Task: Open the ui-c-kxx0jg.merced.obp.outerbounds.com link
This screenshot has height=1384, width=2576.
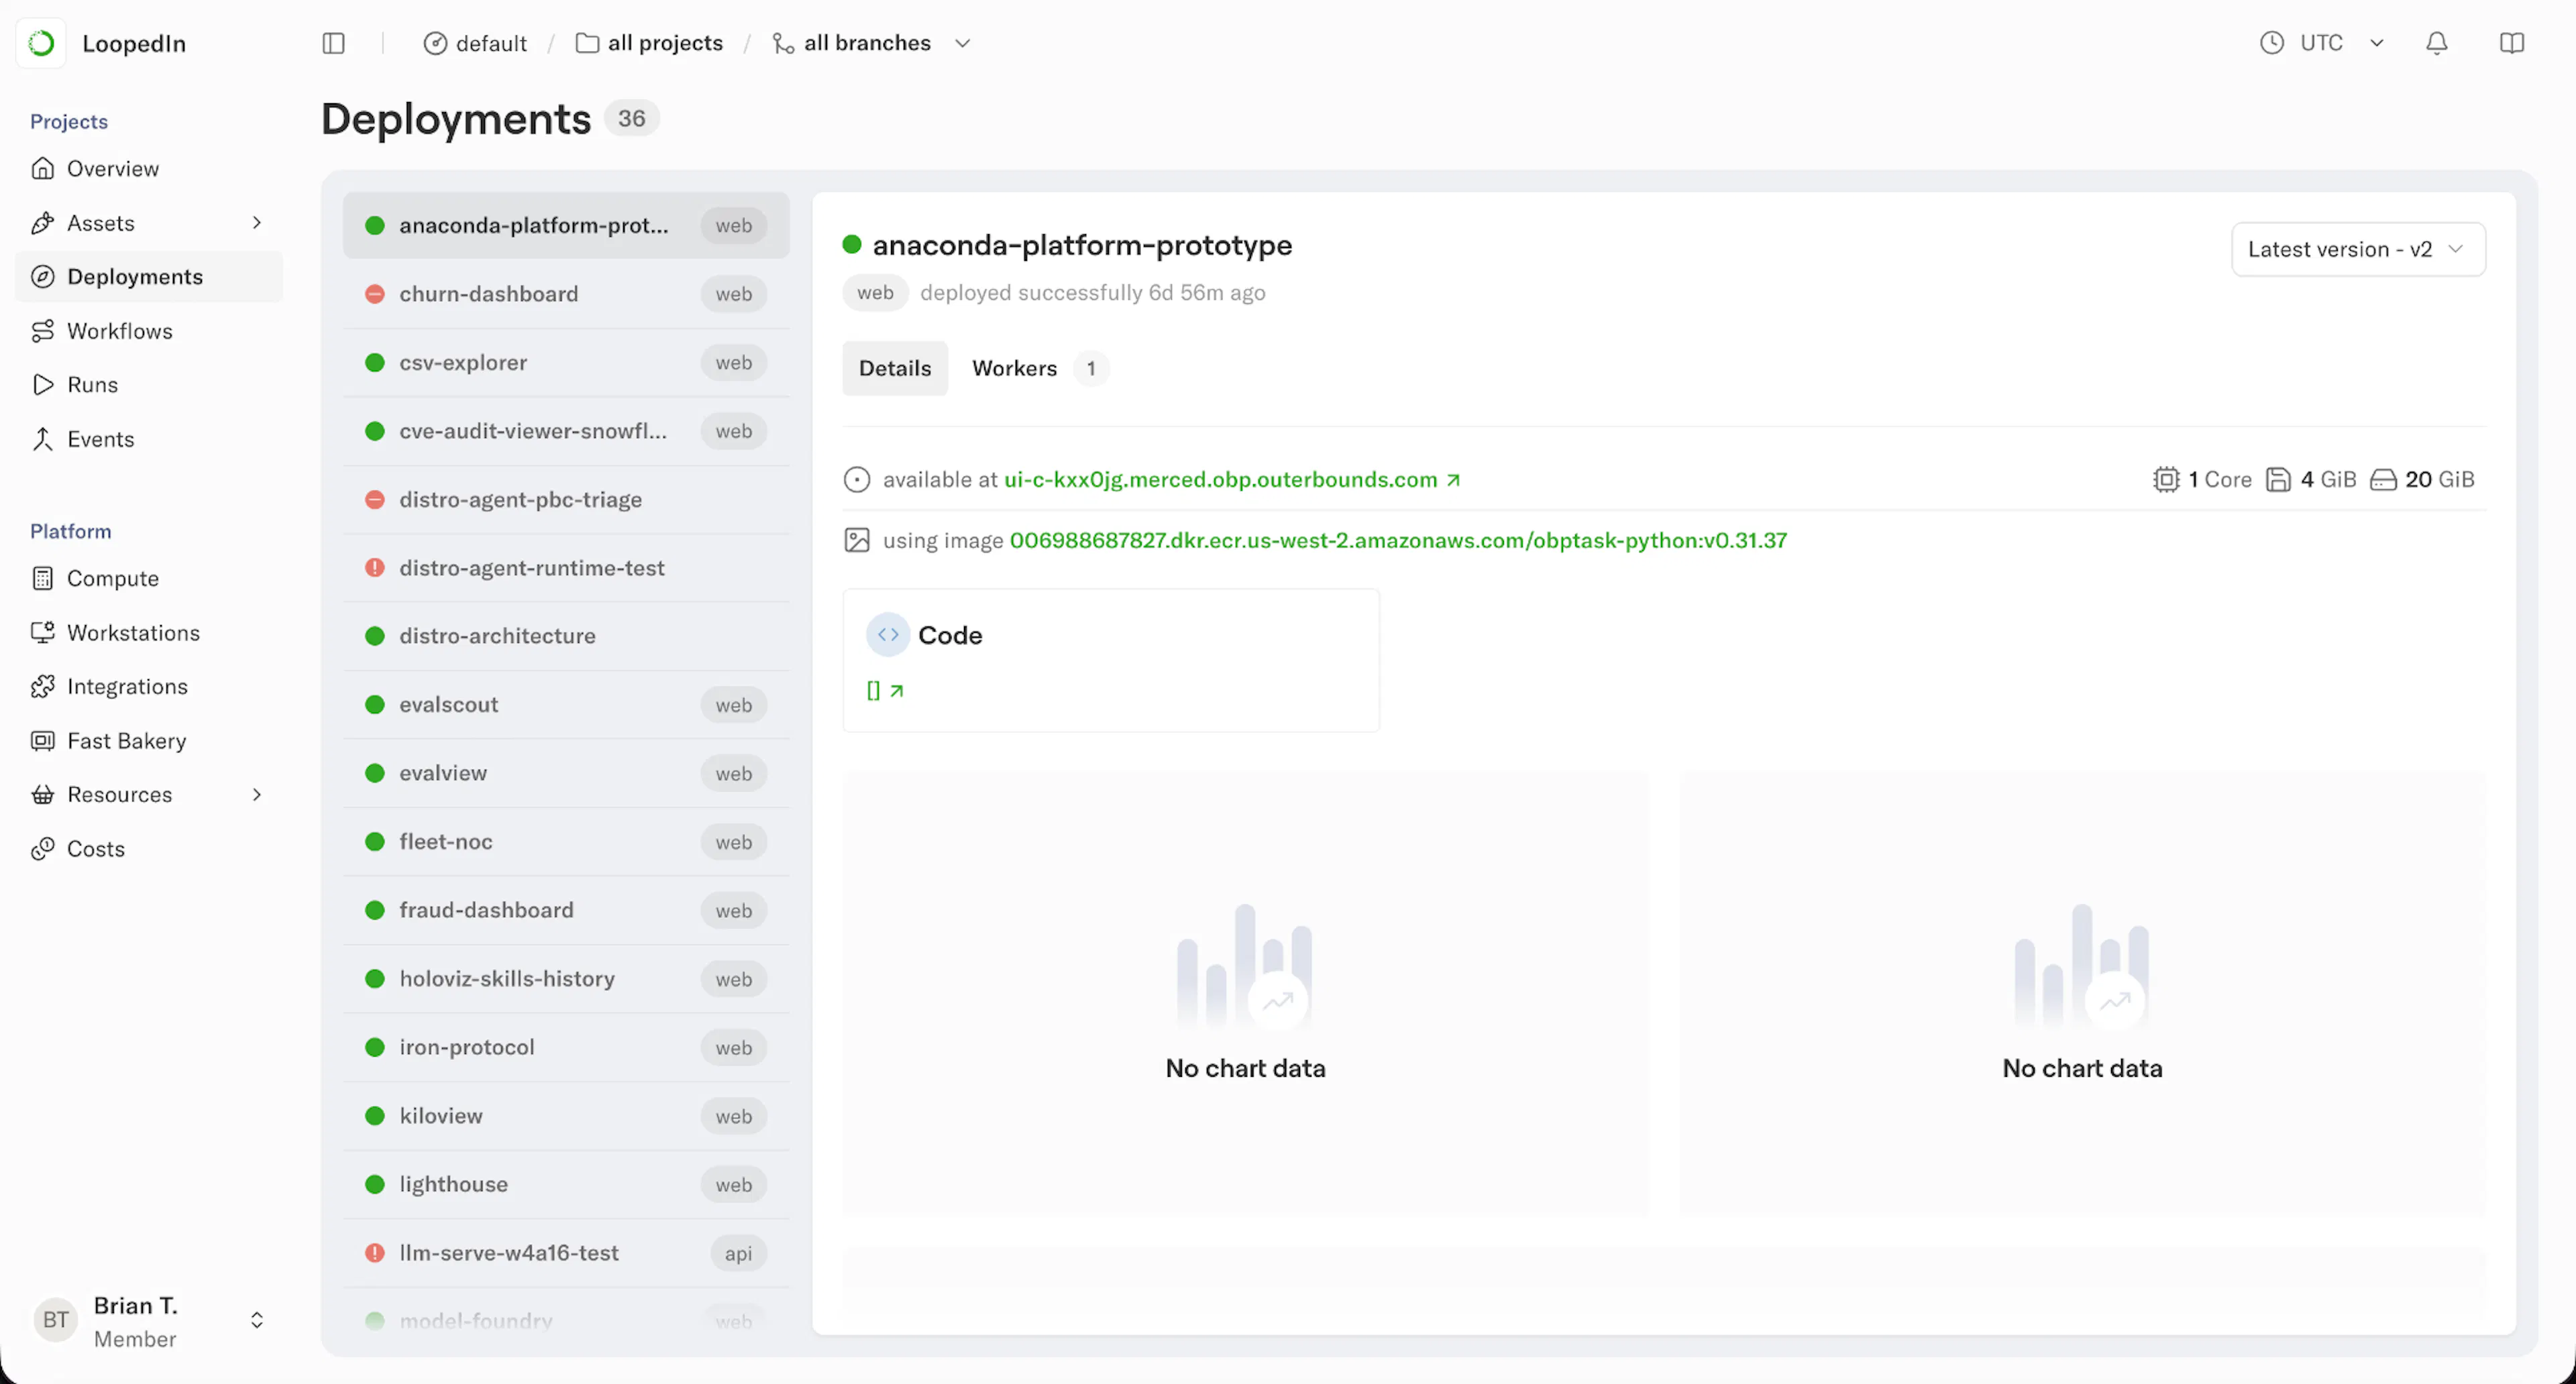Action: pos(1231,479)
